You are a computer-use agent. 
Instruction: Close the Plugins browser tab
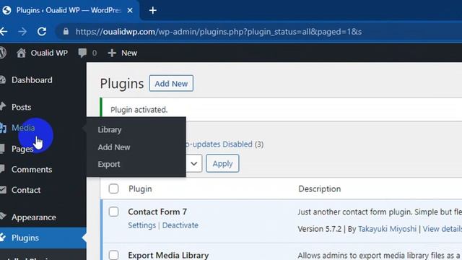[130, 10]
